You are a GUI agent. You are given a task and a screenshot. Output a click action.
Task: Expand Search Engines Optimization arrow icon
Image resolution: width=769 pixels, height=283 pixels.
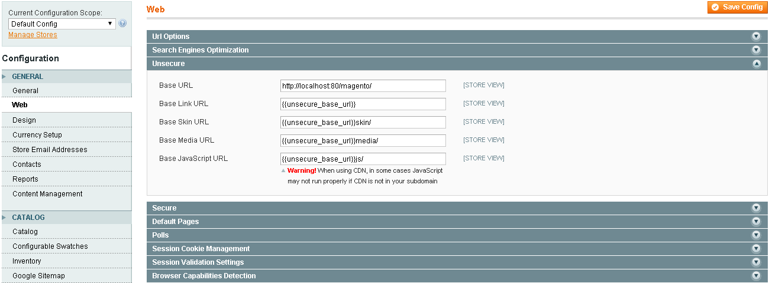click(755, 50)
